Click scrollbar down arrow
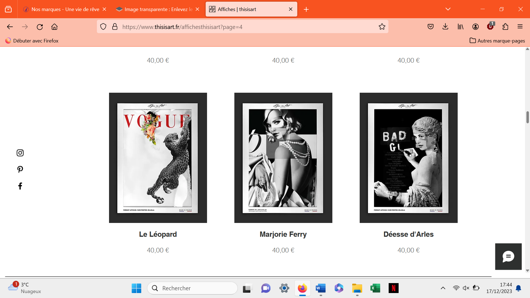The image size is (530, 298). [x=528, y=271]
